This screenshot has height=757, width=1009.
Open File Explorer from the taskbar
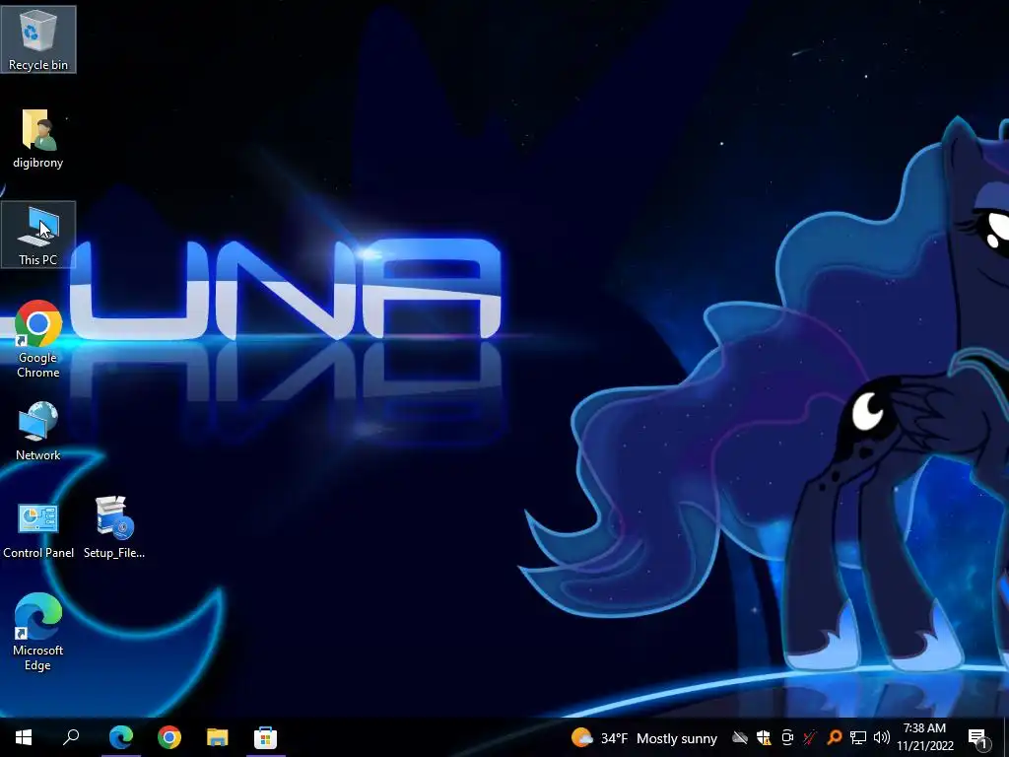218,737
